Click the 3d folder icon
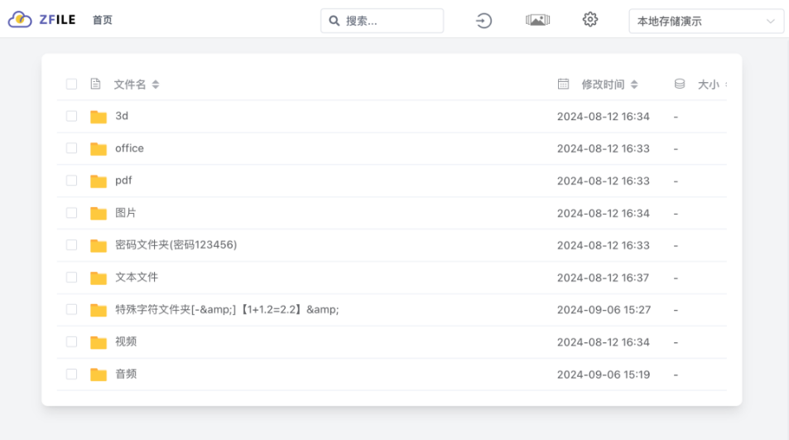Image resolution: width=789 pixels, height=440 pixels. [x=99, y=116]
